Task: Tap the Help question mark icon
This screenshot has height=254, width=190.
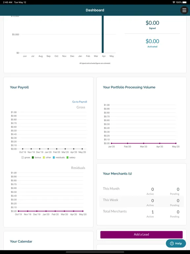Action: pyautogui.click(x=172, y=243)
